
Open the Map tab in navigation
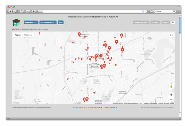(60, 22)
